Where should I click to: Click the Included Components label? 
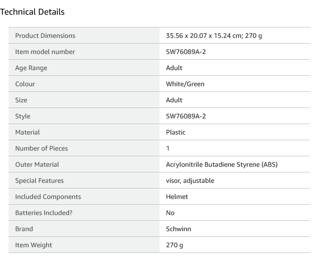pyautogui.click(x=48, y=197)
